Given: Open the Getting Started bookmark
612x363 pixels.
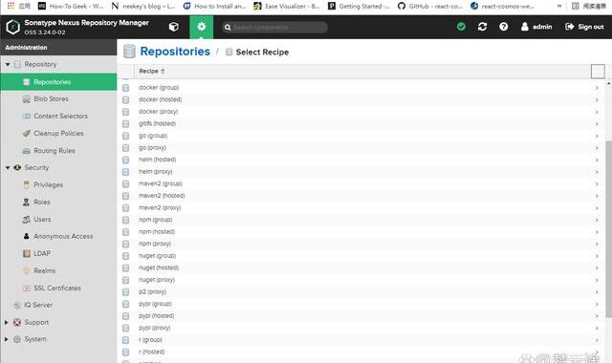Looking at the screenshot, I should pos(360,6).
